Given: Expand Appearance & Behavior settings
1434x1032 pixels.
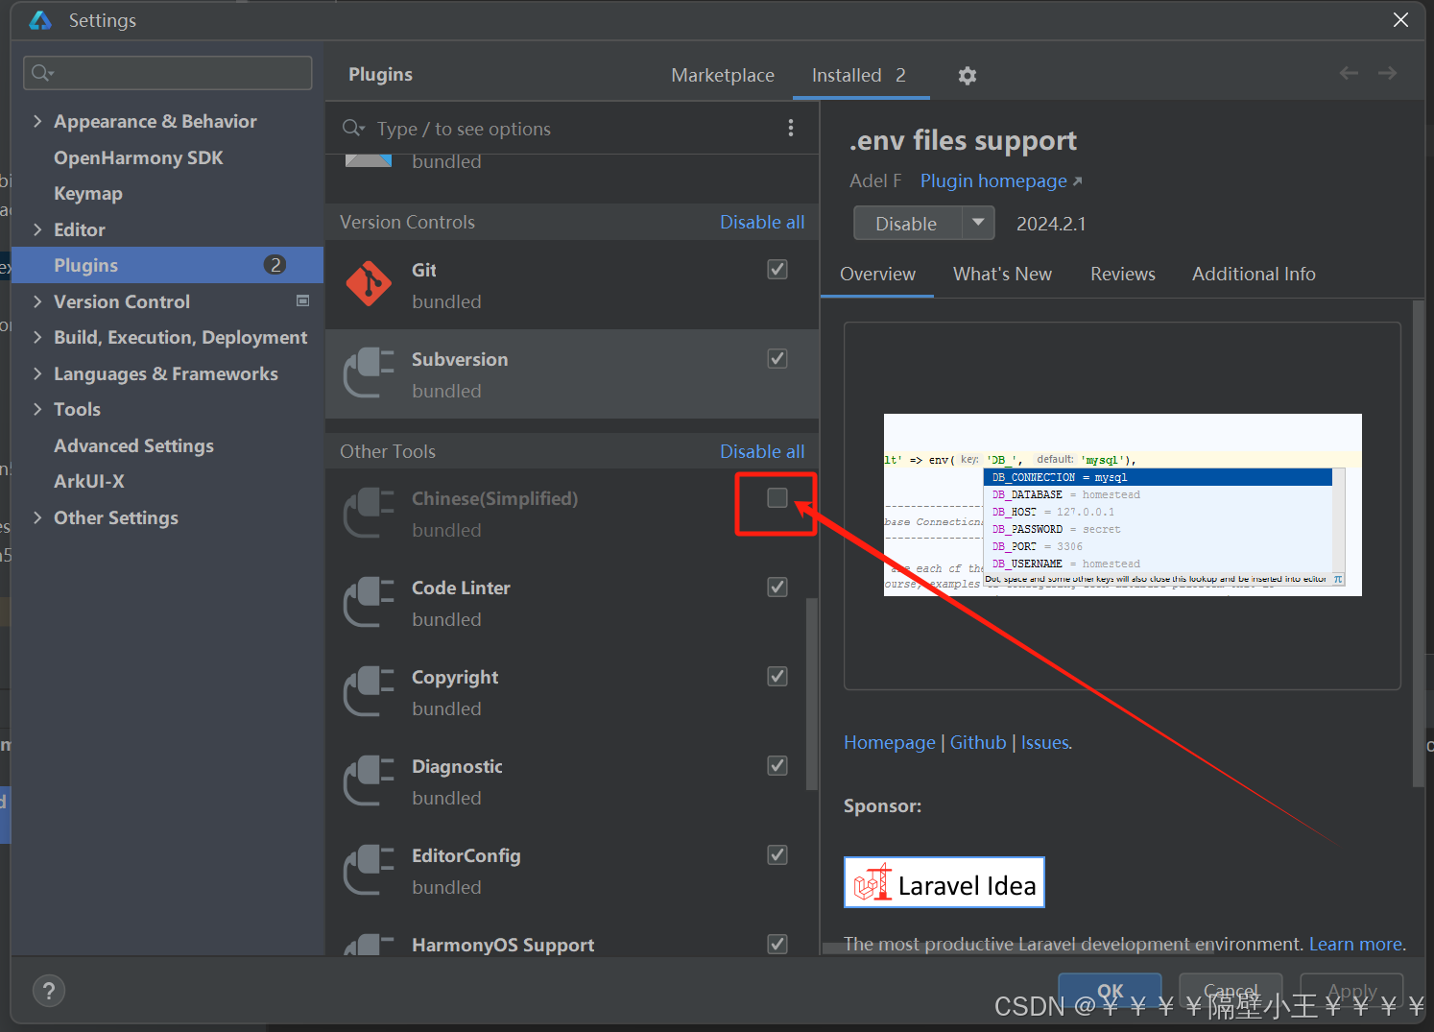Looking at the screenshot, I should pyautogui.click(x=37, y=121).
